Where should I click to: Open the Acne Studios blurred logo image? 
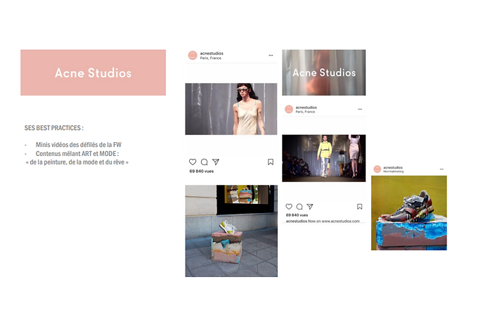(323, 72)
